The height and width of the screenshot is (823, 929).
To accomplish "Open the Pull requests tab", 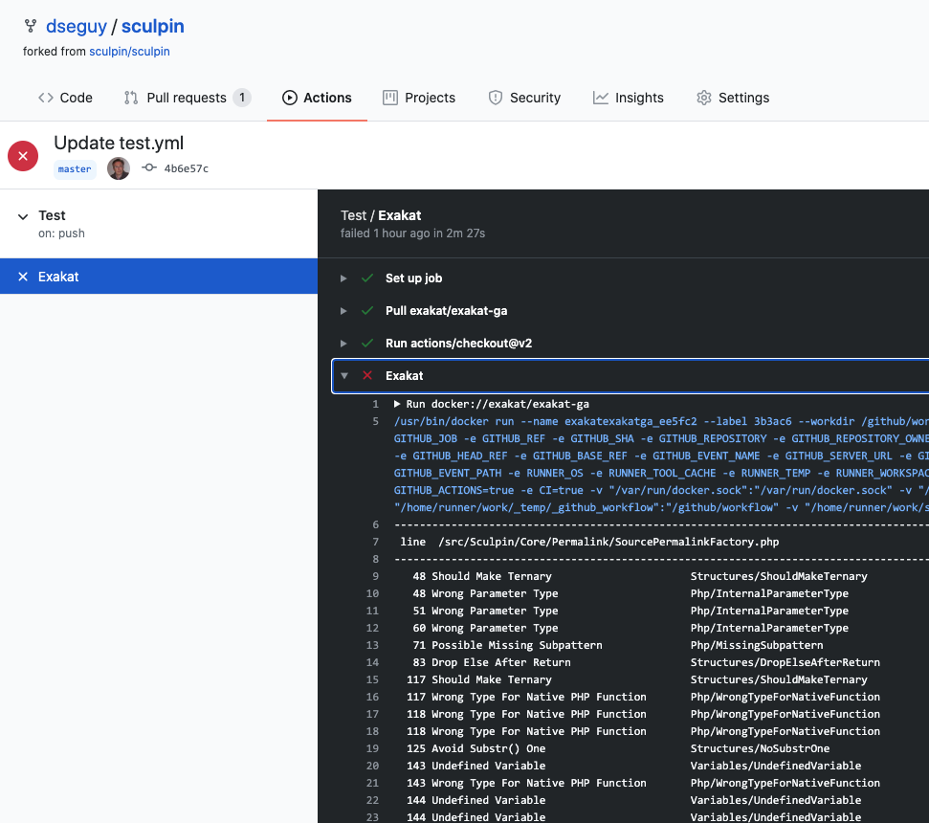I will [188, 98].
